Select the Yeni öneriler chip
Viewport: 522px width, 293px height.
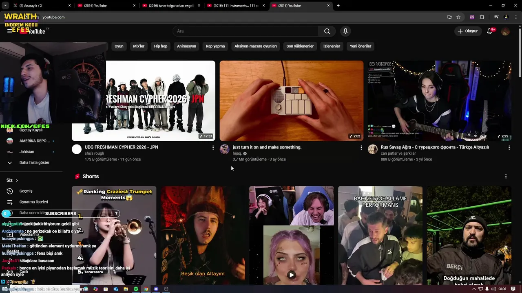pyautogui.click(x=361, y=46)
